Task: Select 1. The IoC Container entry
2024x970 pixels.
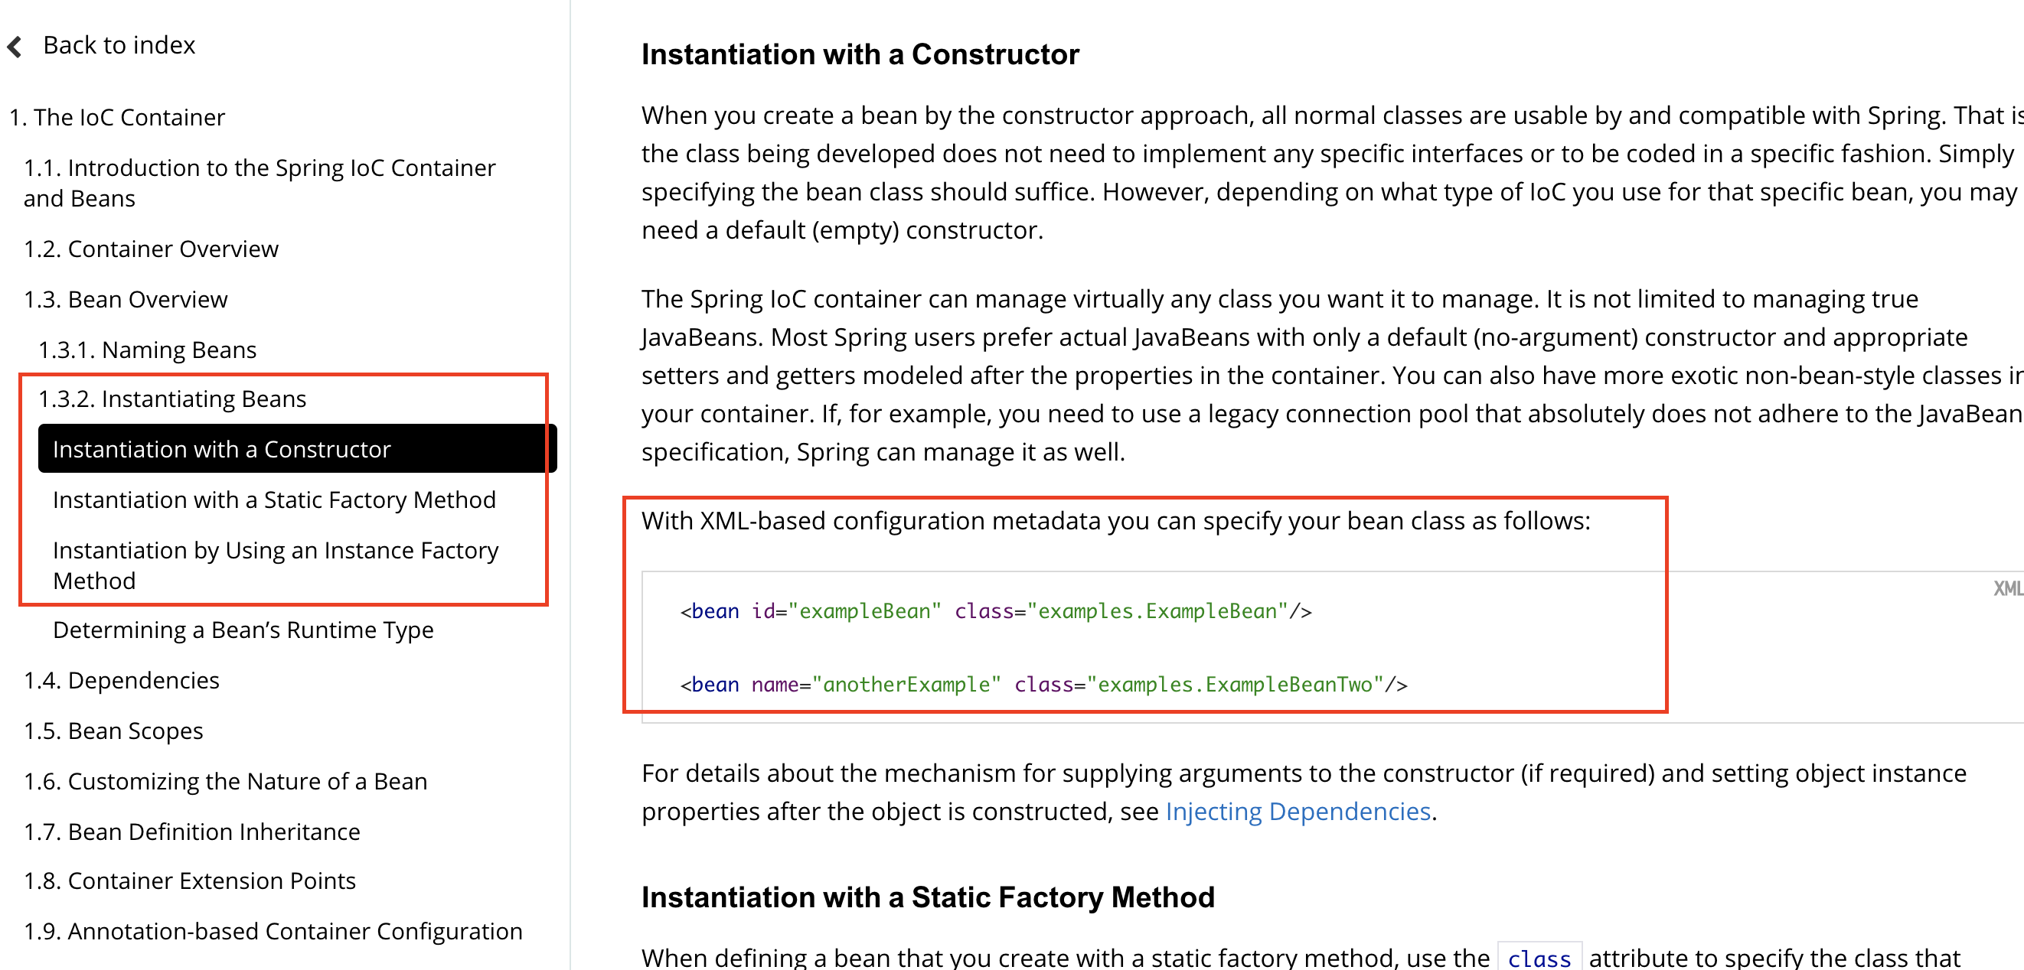Action: point(117,117)
